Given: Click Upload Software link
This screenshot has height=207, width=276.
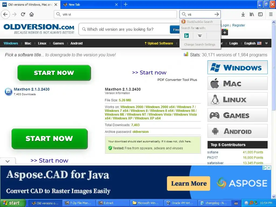Looking at the screenshot, I should [159, 43].
